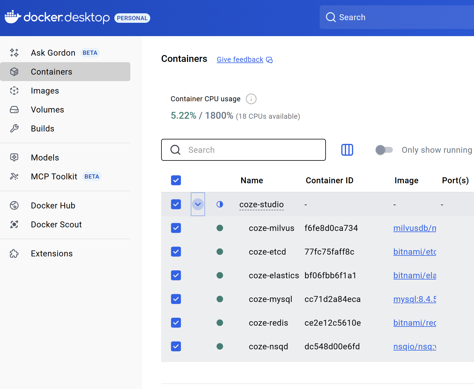
Task: Open Extensions in the sidebar
Action: click(65, 253)
